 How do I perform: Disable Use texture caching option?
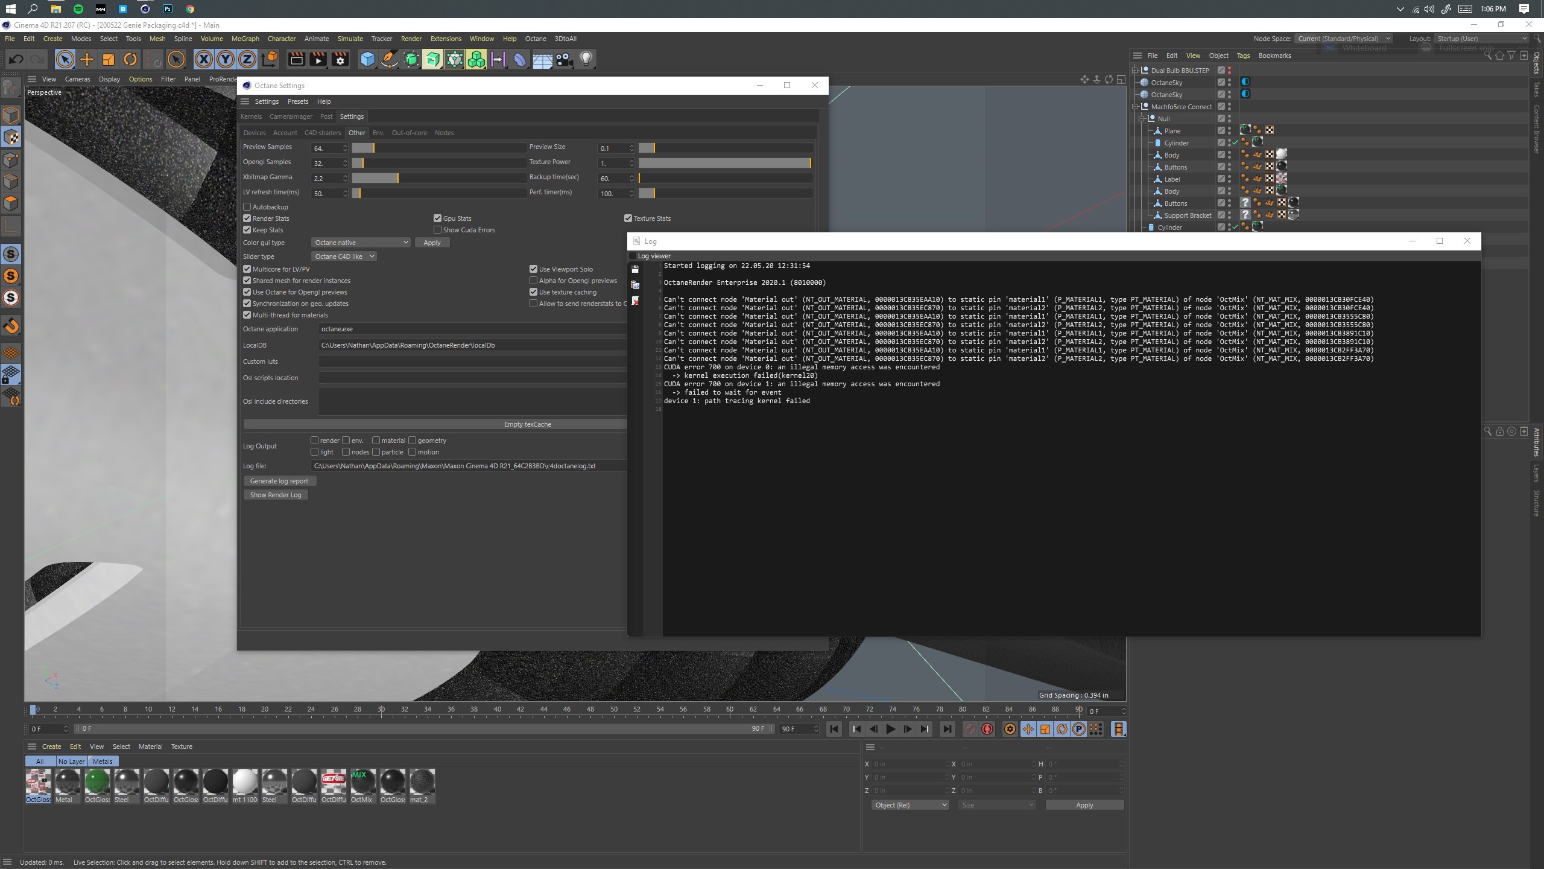tap(534, 292)
